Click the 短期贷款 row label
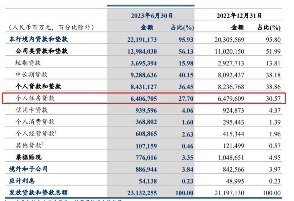Screen dimensions: 294x201 click(28, 63)
